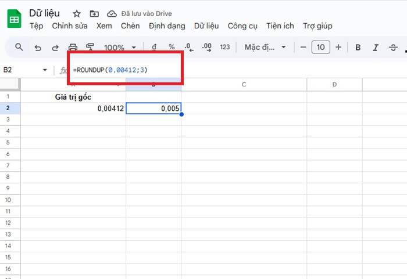The width and height of the screenshot is (407, 279).
Task: Click the cloud saved status icon
Action: [x=112, y=13]
